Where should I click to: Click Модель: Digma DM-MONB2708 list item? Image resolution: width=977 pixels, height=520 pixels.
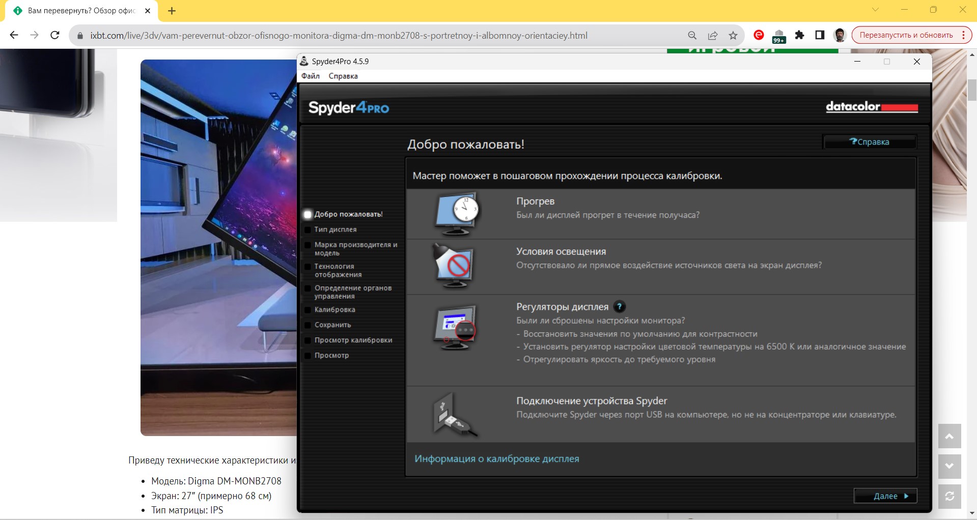(x=216, y=481)
